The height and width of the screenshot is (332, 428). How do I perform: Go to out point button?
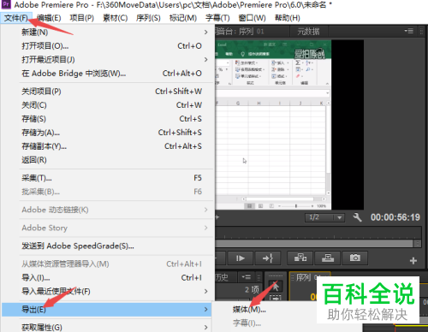click(x=268, y=258)
